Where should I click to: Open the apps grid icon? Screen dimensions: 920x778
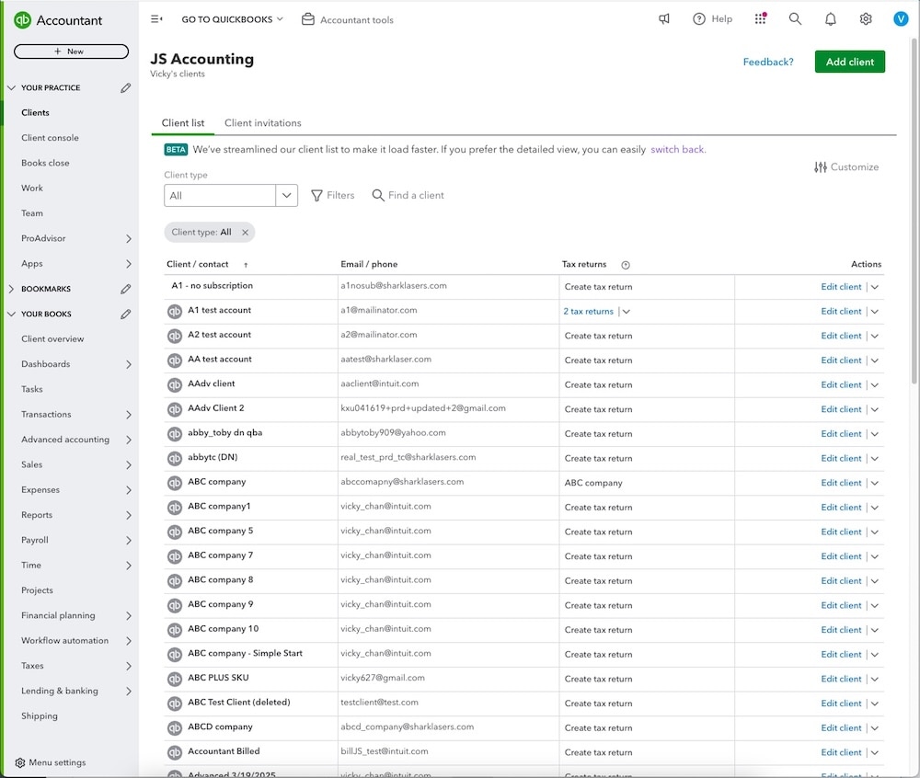tap(760, 18)
